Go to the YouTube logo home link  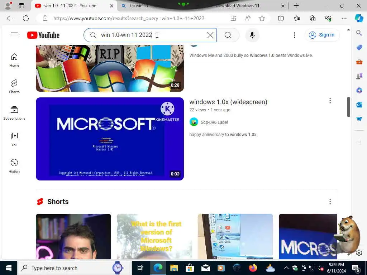43,35
